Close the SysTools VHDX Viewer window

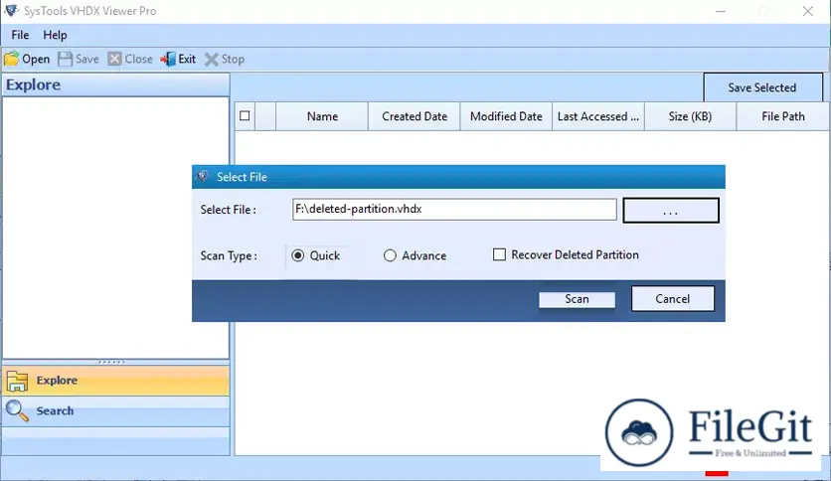808,11
